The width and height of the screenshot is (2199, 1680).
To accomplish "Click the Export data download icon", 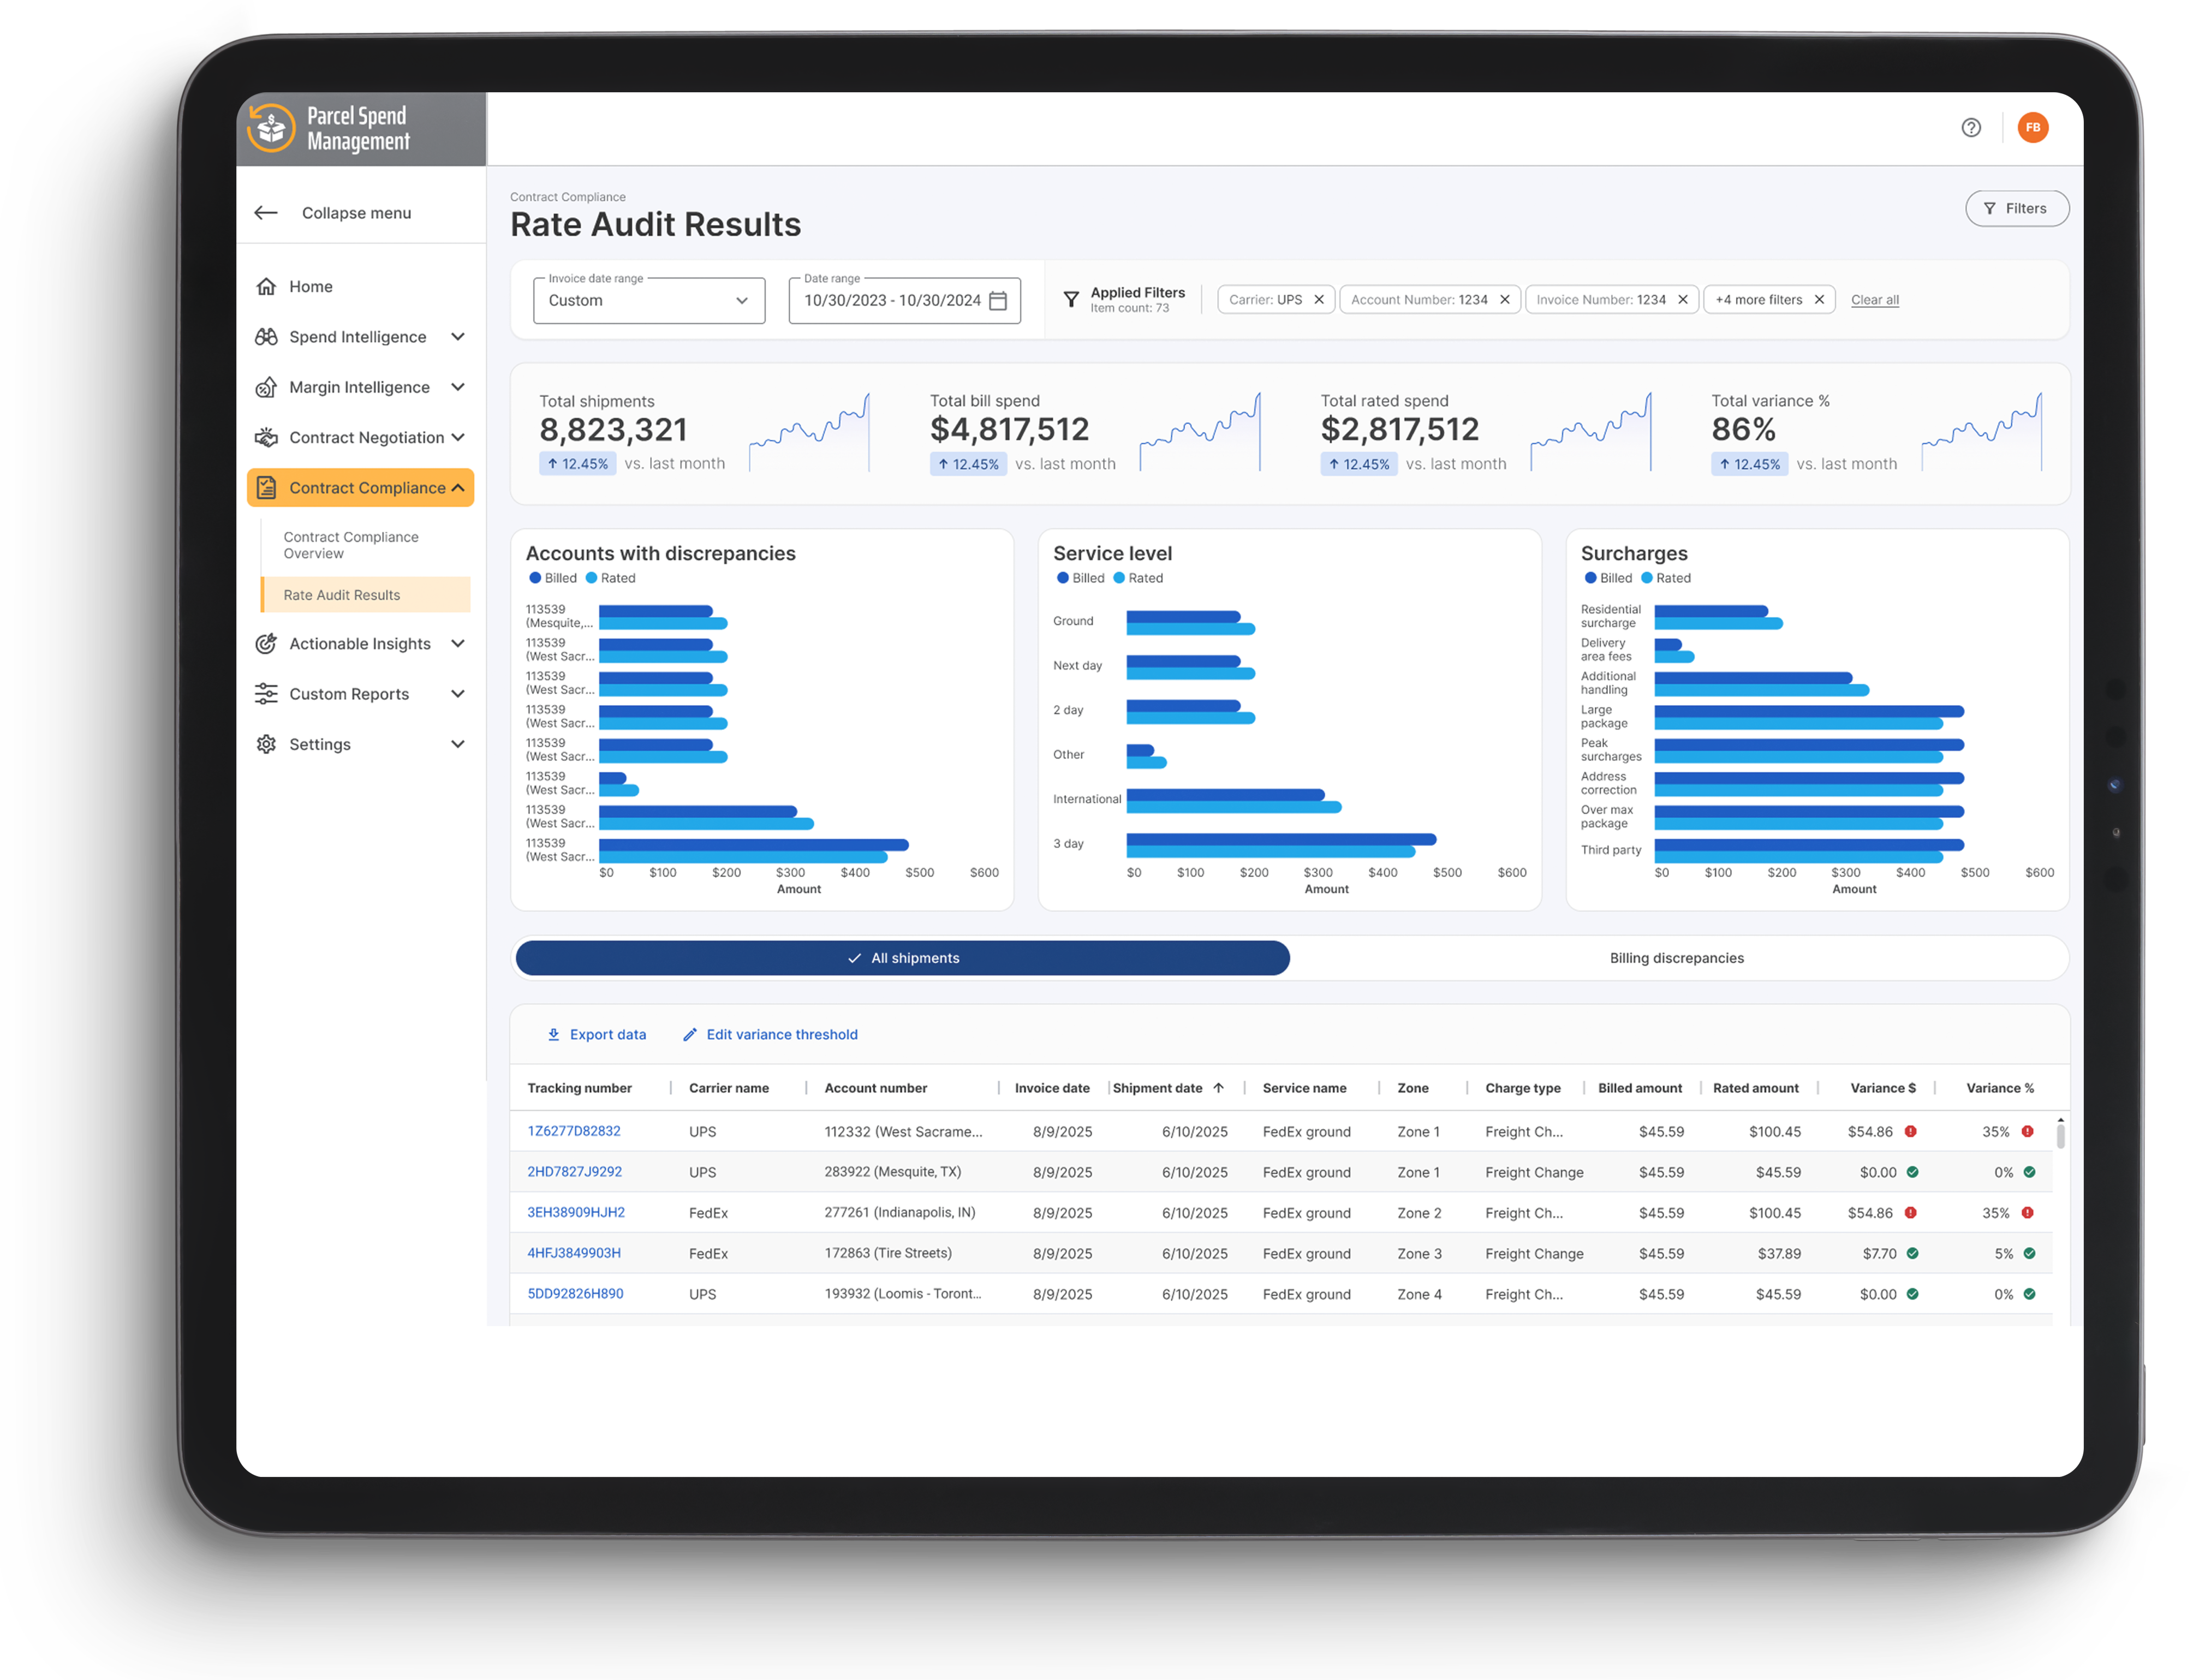I will point(553,1034).
